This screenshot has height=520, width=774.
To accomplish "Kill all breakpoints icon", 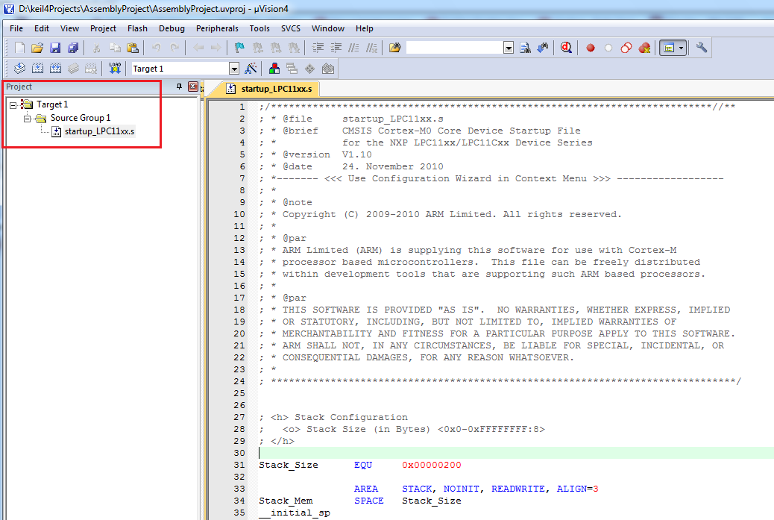I will 644,48.
